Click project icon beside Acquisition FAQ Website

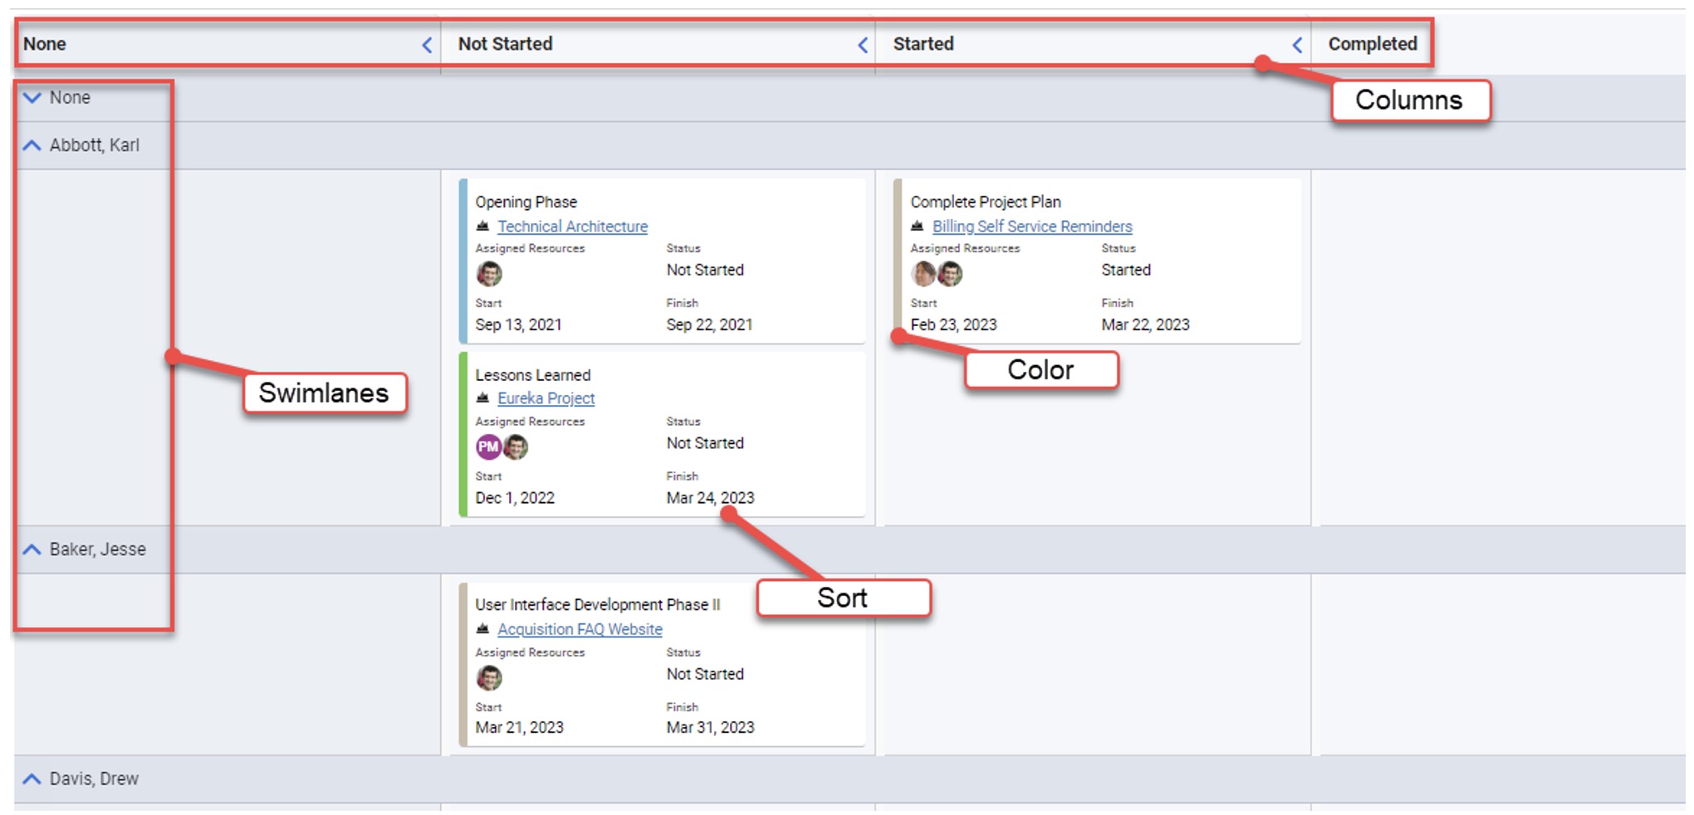pyautogui.click(x=482, y=629)
